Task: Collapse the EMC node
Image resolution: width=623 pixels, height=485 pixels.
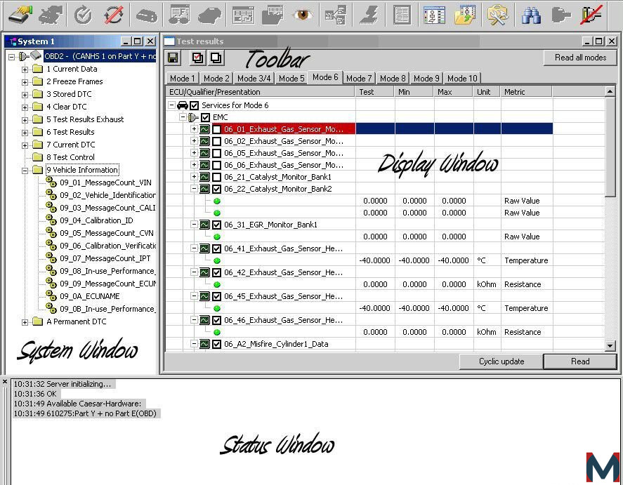Action: coord(183,117)
